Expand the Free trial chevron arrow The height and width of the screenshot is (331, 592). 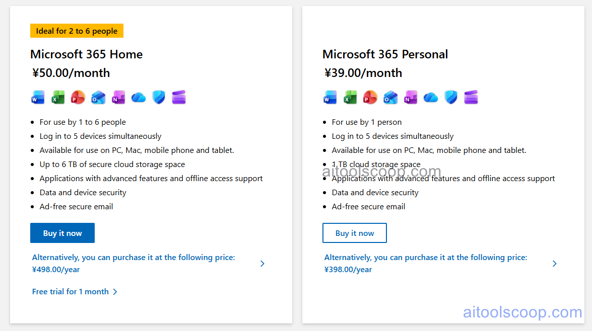pos(115,291)
